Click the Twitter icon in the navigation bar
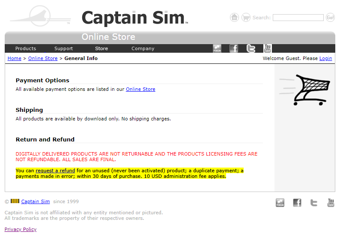Viewport: 340px width, 240px height. click(x=251, y=48)
